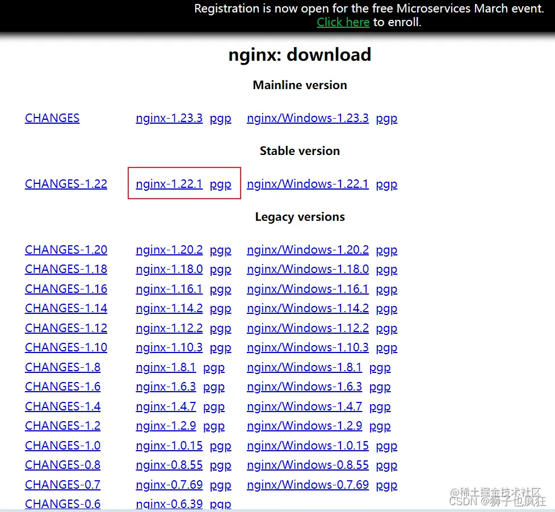Viewport: 555px width, 512px height.
Task: Download nginx-1.18.0 source
Action: pyautogui.click(x=169, y=269)
